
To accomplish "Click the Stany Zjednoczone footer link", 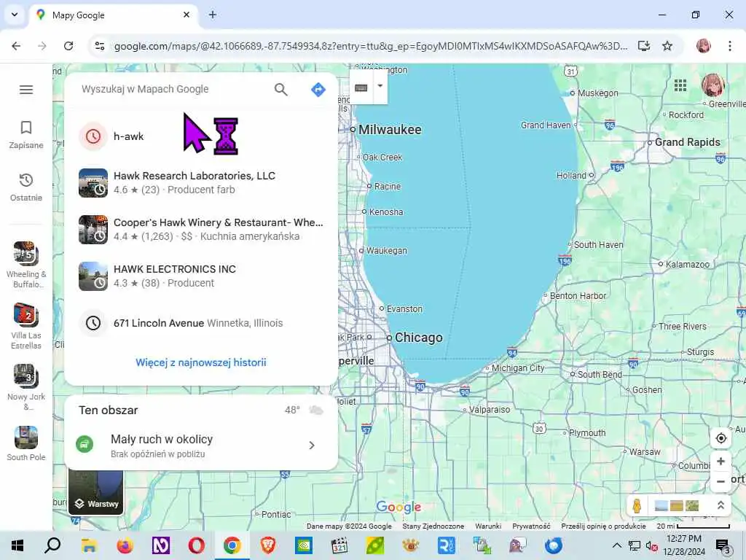I will 433,526.
